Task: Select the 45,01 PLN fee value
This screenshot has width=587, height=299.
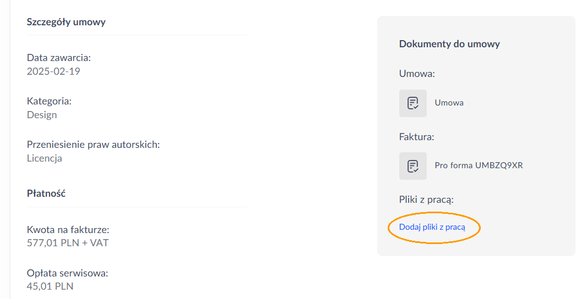Action: tap(50, 286)
